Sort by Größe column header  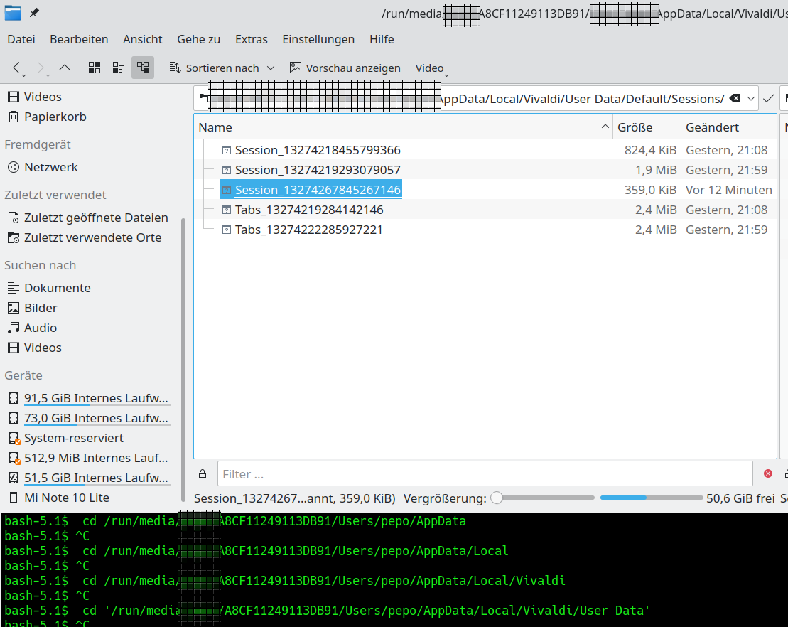647,128
